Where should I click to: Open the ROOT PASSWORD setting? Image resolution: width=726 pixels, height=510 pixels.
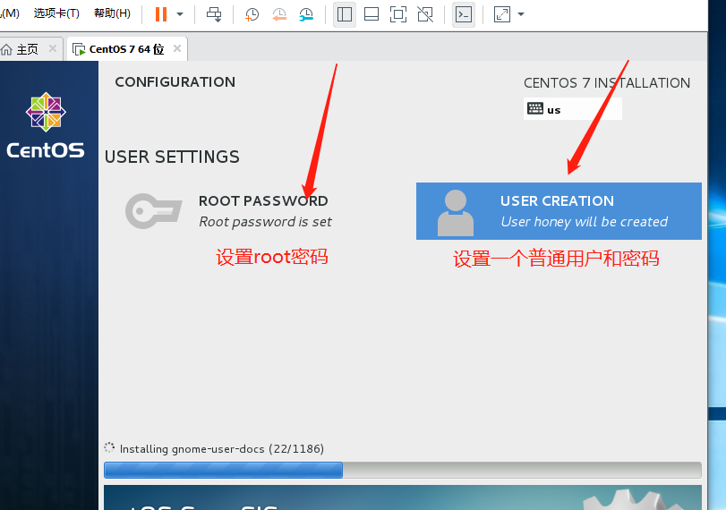click(229, 211)
